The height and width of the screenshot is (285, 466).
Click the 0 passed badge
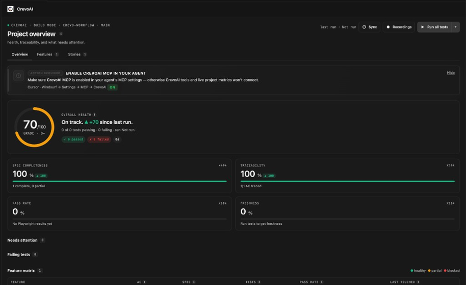[x=73, y=139]
